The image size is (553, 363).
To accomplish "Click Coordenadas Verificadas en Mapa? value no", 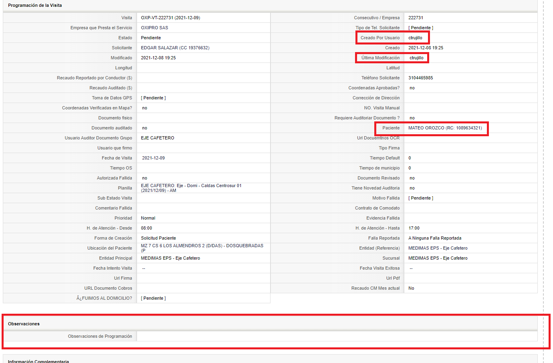I will tap(145, 108).
